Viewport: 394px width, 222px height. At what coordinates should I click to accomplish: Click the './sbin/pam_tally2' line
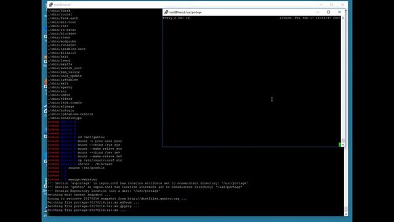[63, 72]
